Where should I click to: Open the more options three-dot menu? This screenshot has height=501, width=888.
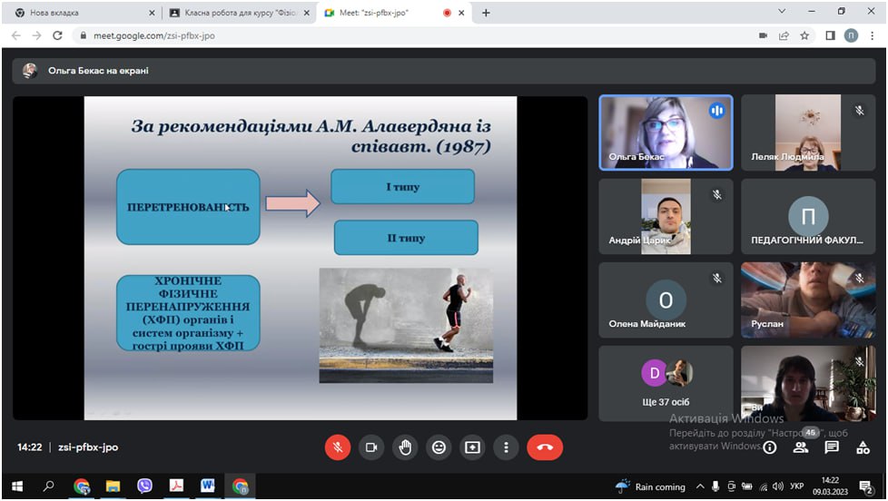506,447
